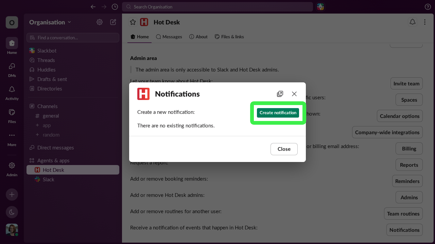
Task: Add the app channel
Action: coord(73,125)
